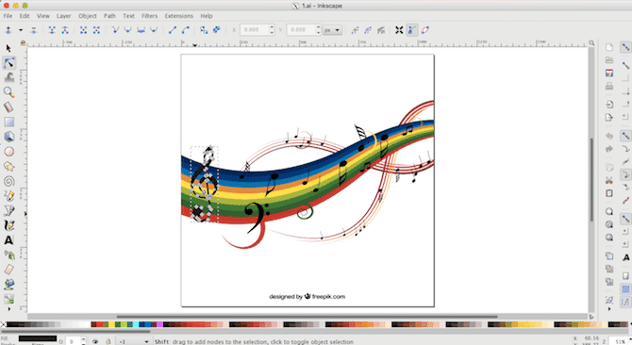This screenshot has height=345, width=632.
Task: Click the Cut scissors icon
Action: click(609, 180)
